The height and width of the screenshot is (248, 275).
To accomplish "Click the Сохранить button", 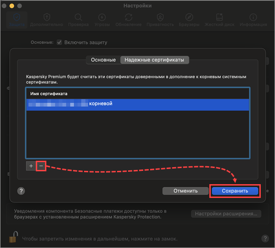I will [235, 191].
